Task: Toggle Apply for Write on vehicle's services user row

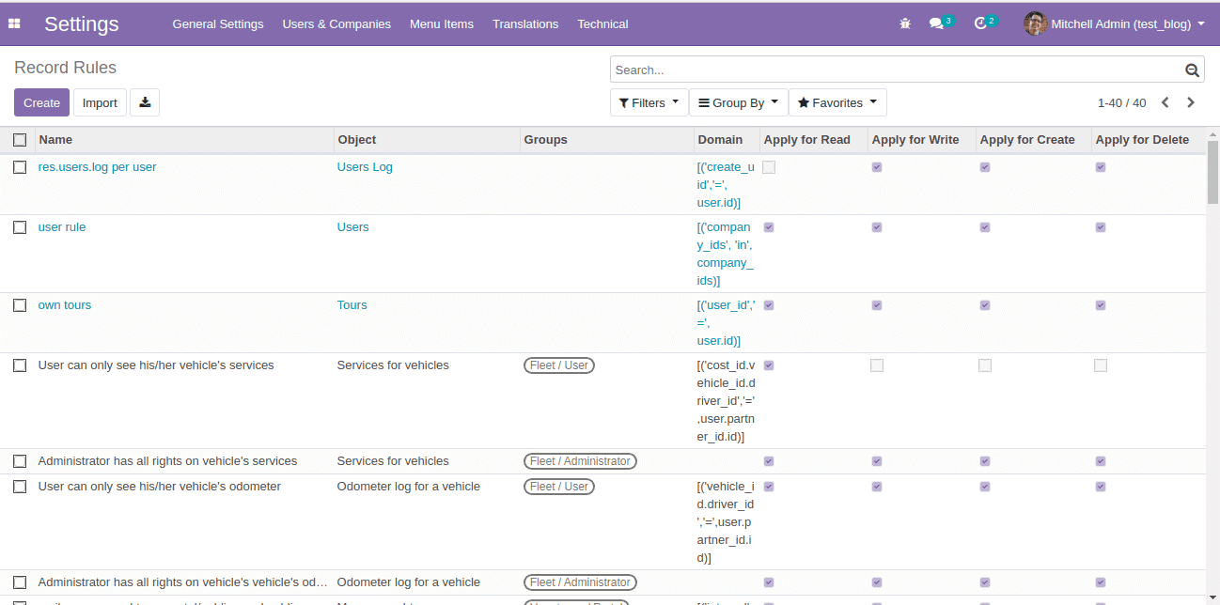Action: pyautogui.click(x=877, y=365)
